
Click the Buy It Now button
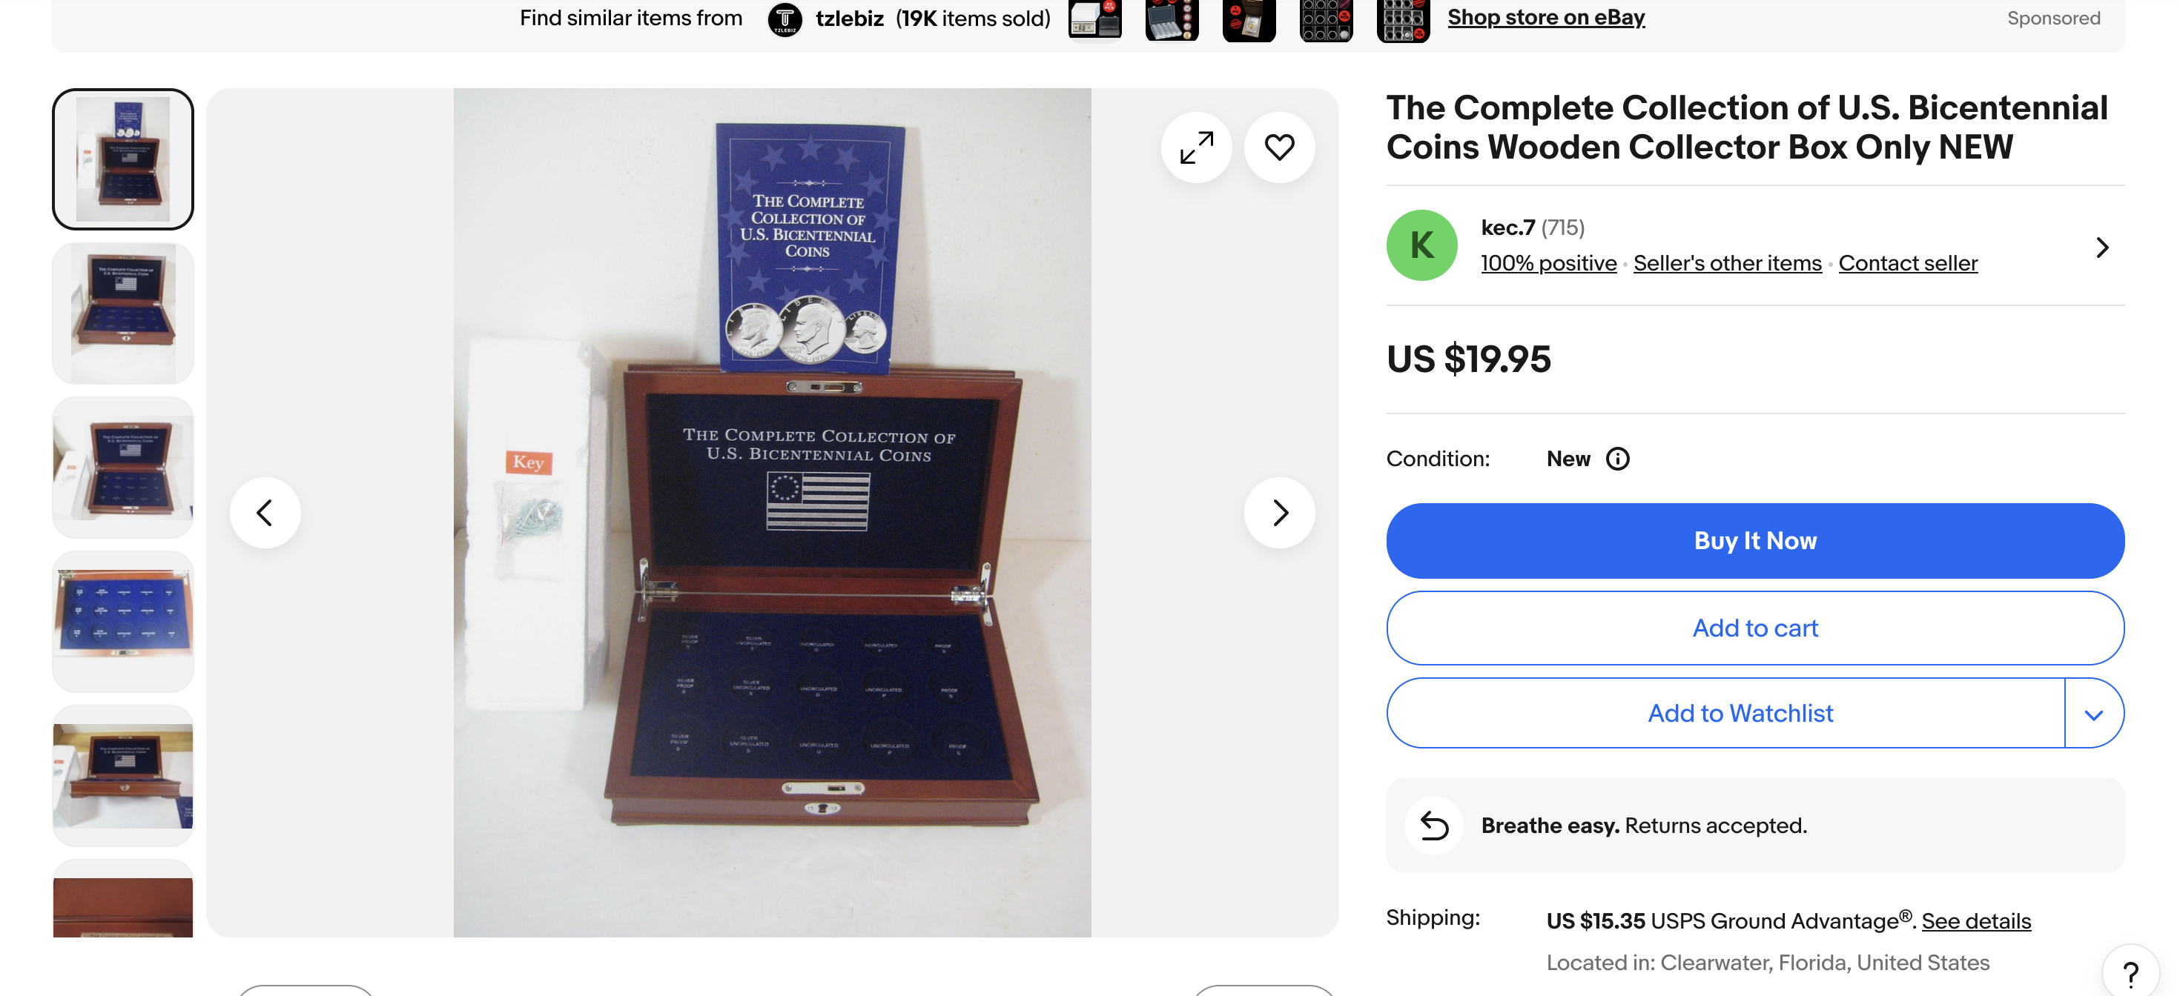coord(1755,541)
